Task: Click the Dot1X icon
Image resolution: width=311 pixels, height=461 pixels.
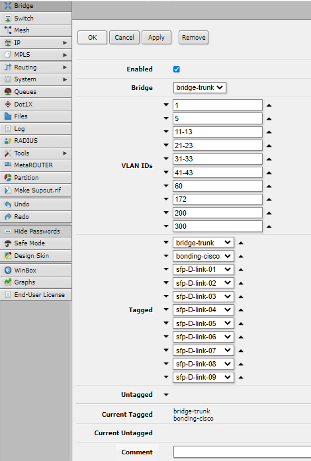Action: click(x=8, y=104)
